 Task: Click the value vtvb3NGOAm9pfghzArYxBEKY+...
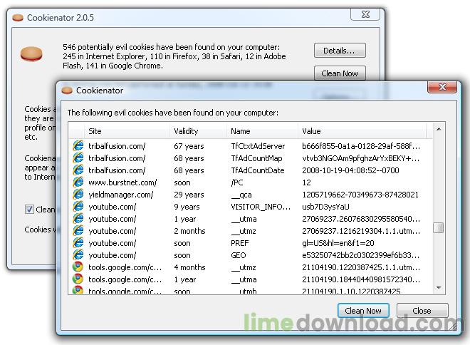coord(361,158)
